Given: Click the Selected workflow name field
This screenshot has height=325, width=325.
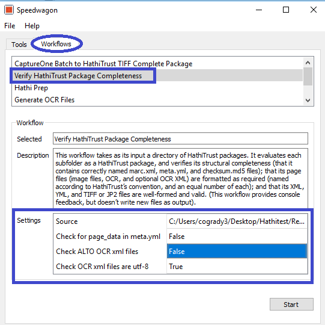Looking at the screenshot, I should (180, 138).
